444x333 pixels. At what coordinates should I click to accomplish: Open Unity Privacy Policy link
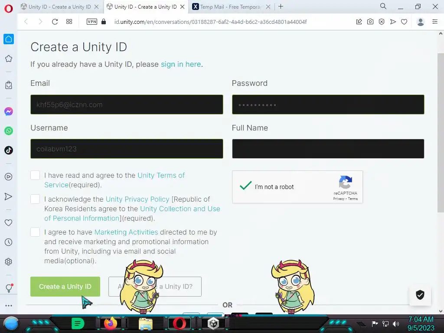(137, 199)
